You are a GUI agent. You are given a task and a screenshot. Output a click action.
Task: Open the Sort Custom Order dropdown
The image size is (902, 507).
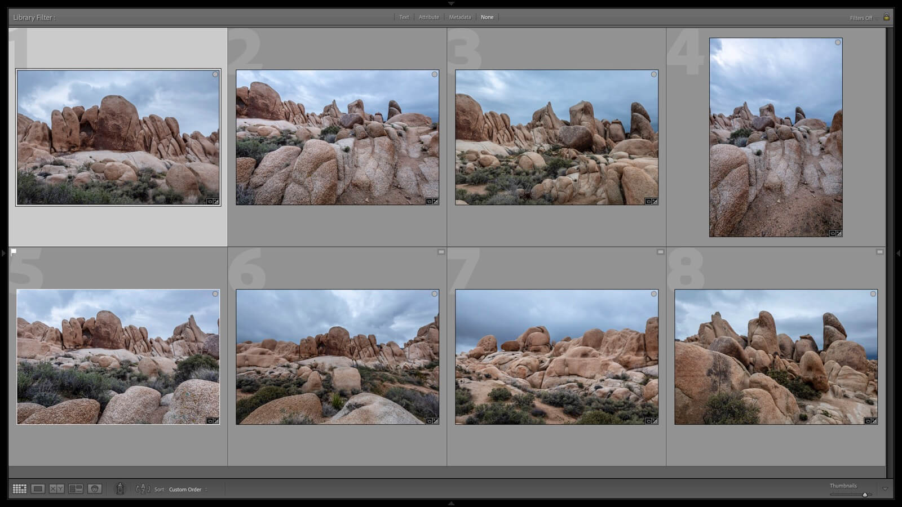pos(188,490)
